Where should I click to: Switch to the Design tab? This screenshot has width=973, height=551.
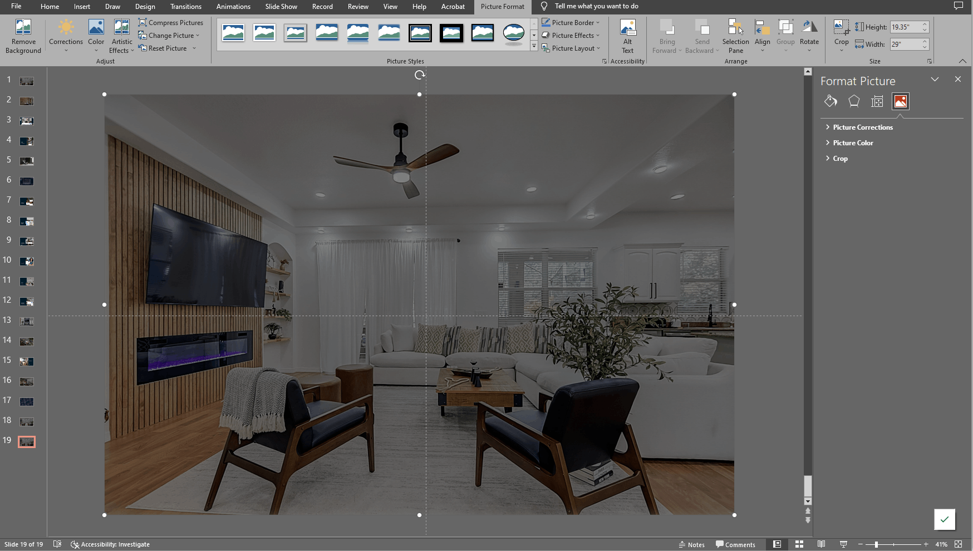pyautogui.click(x=145, y=6)
